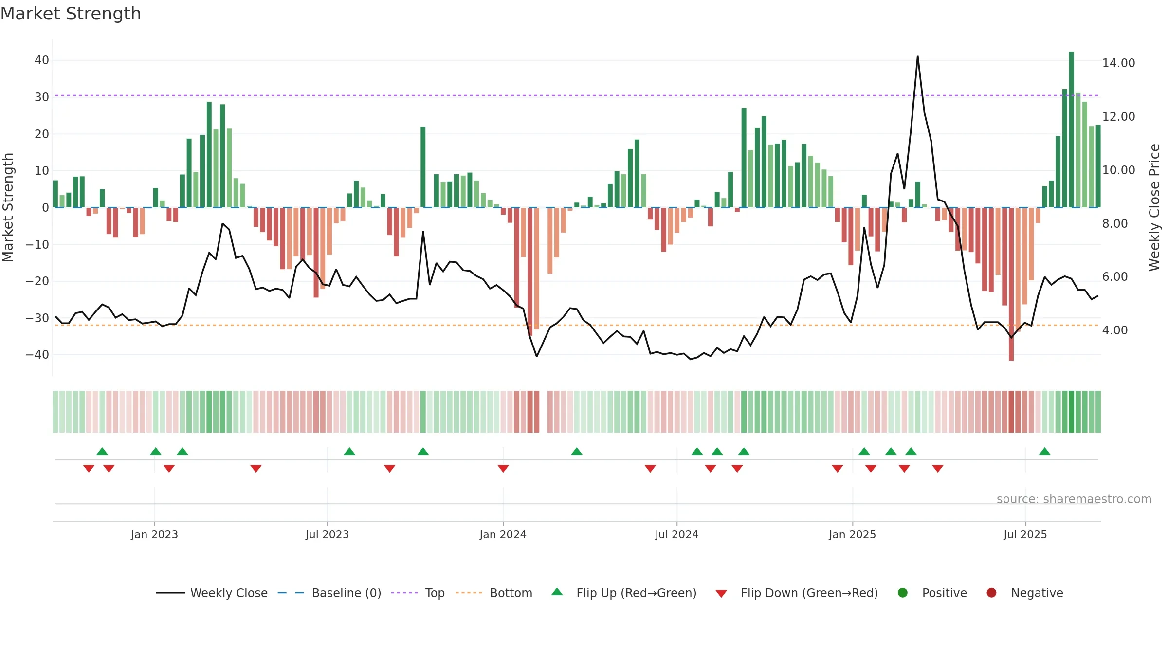
Task: Click the dark red Negative circle legend icon
Action: point(991,593)
